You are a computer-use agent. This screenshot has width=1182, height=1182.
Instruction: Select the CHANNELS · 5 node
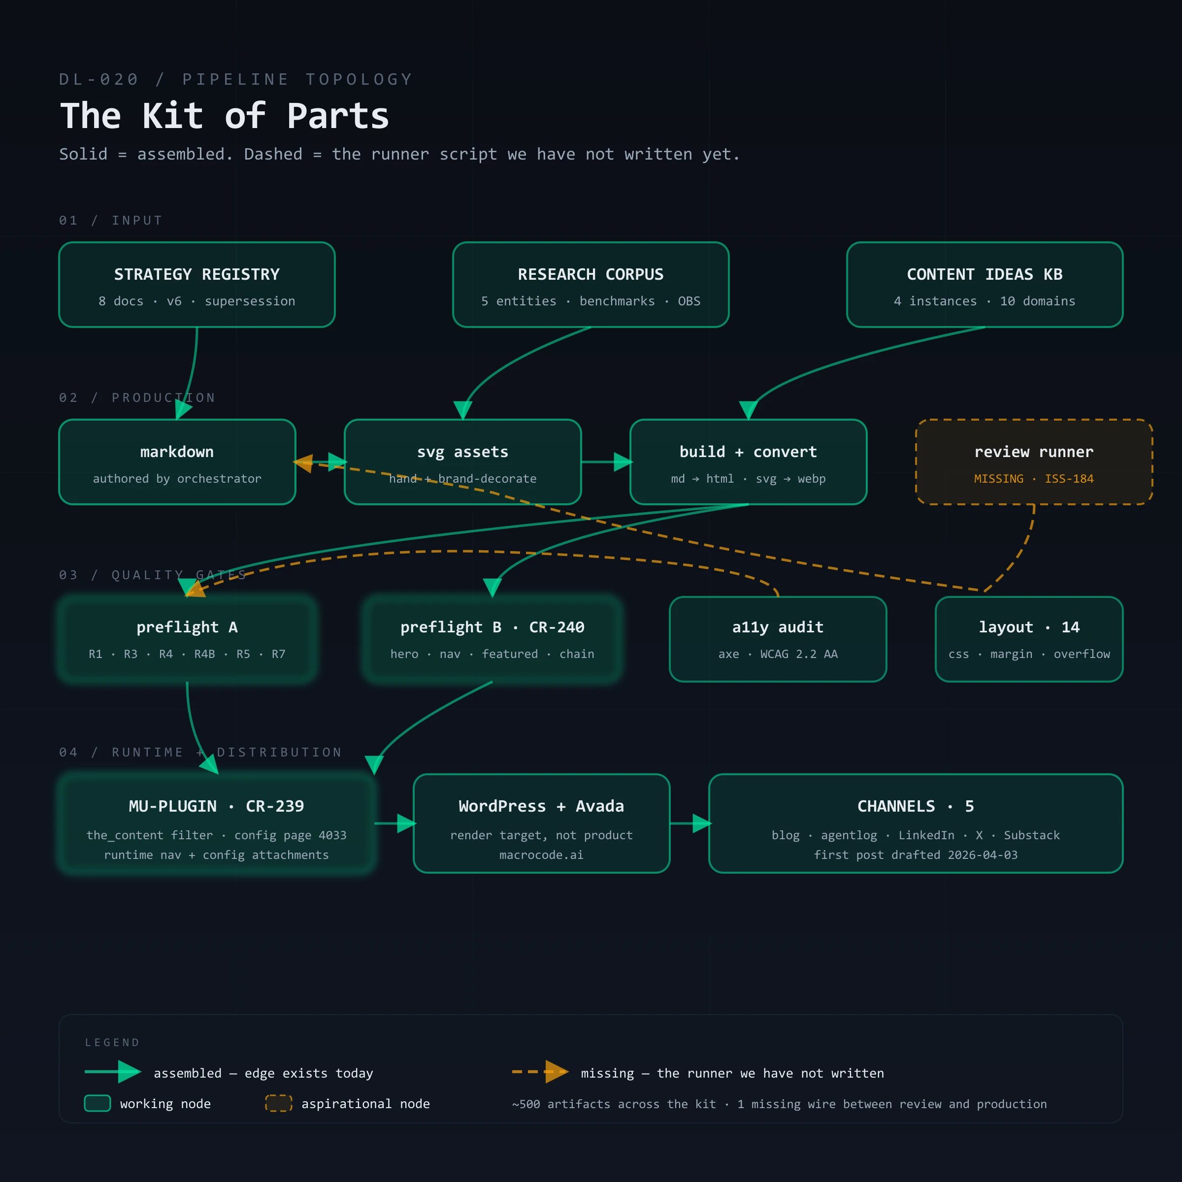(916, 823)
